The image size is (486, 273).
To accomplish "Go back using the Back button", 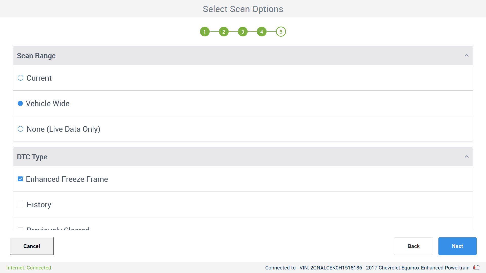I will (413, 246).
